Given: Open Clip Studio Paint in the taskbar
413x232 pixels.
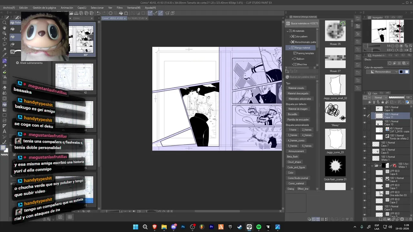Looking at the screenshot, I should pos(249,227).
